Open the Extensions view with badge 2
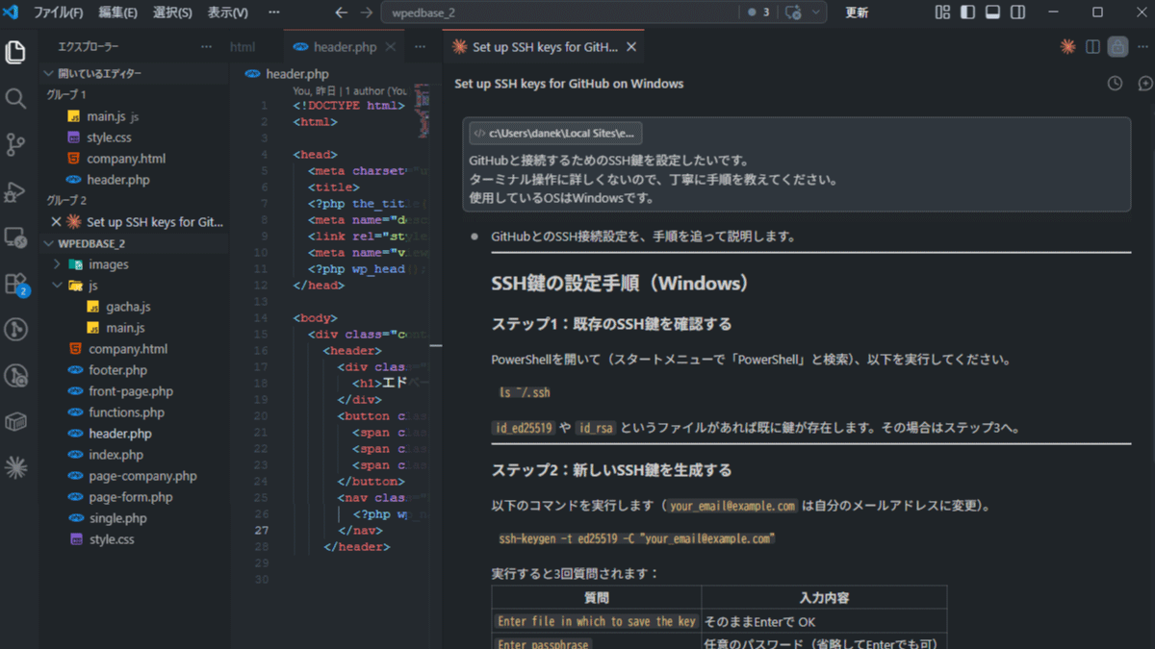1155x649 pixels. [x=15, y=284]
